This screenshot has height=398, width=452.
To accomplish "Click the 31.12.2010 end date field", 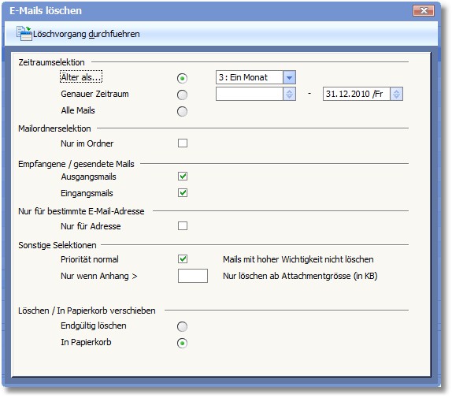I will [x=357, y=94].
